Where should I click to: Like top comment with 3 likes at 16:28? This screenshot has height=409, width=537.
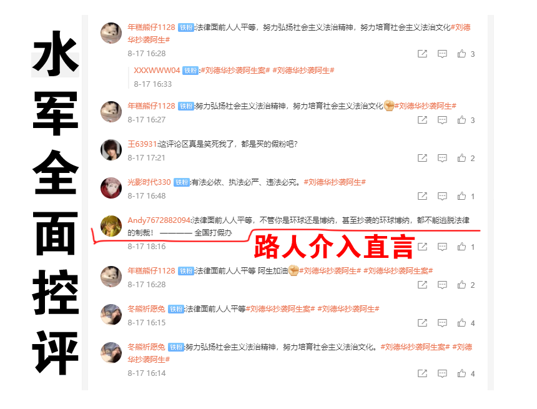(x=461, y=54)
